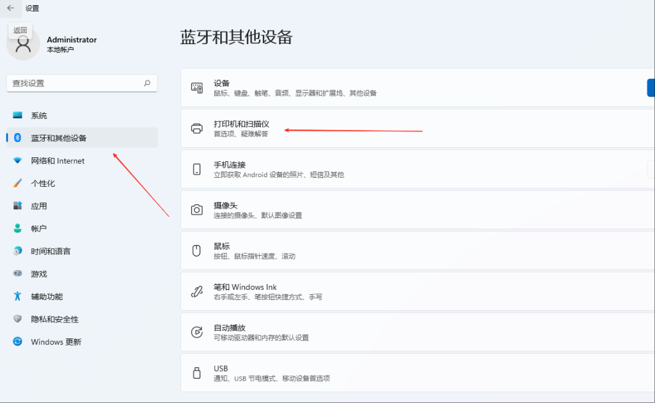This screenshot has height=403, width=655.
Task: Click the 按钮、鼠标指针速度、滚动 description
Action: (x=255, y=257)
